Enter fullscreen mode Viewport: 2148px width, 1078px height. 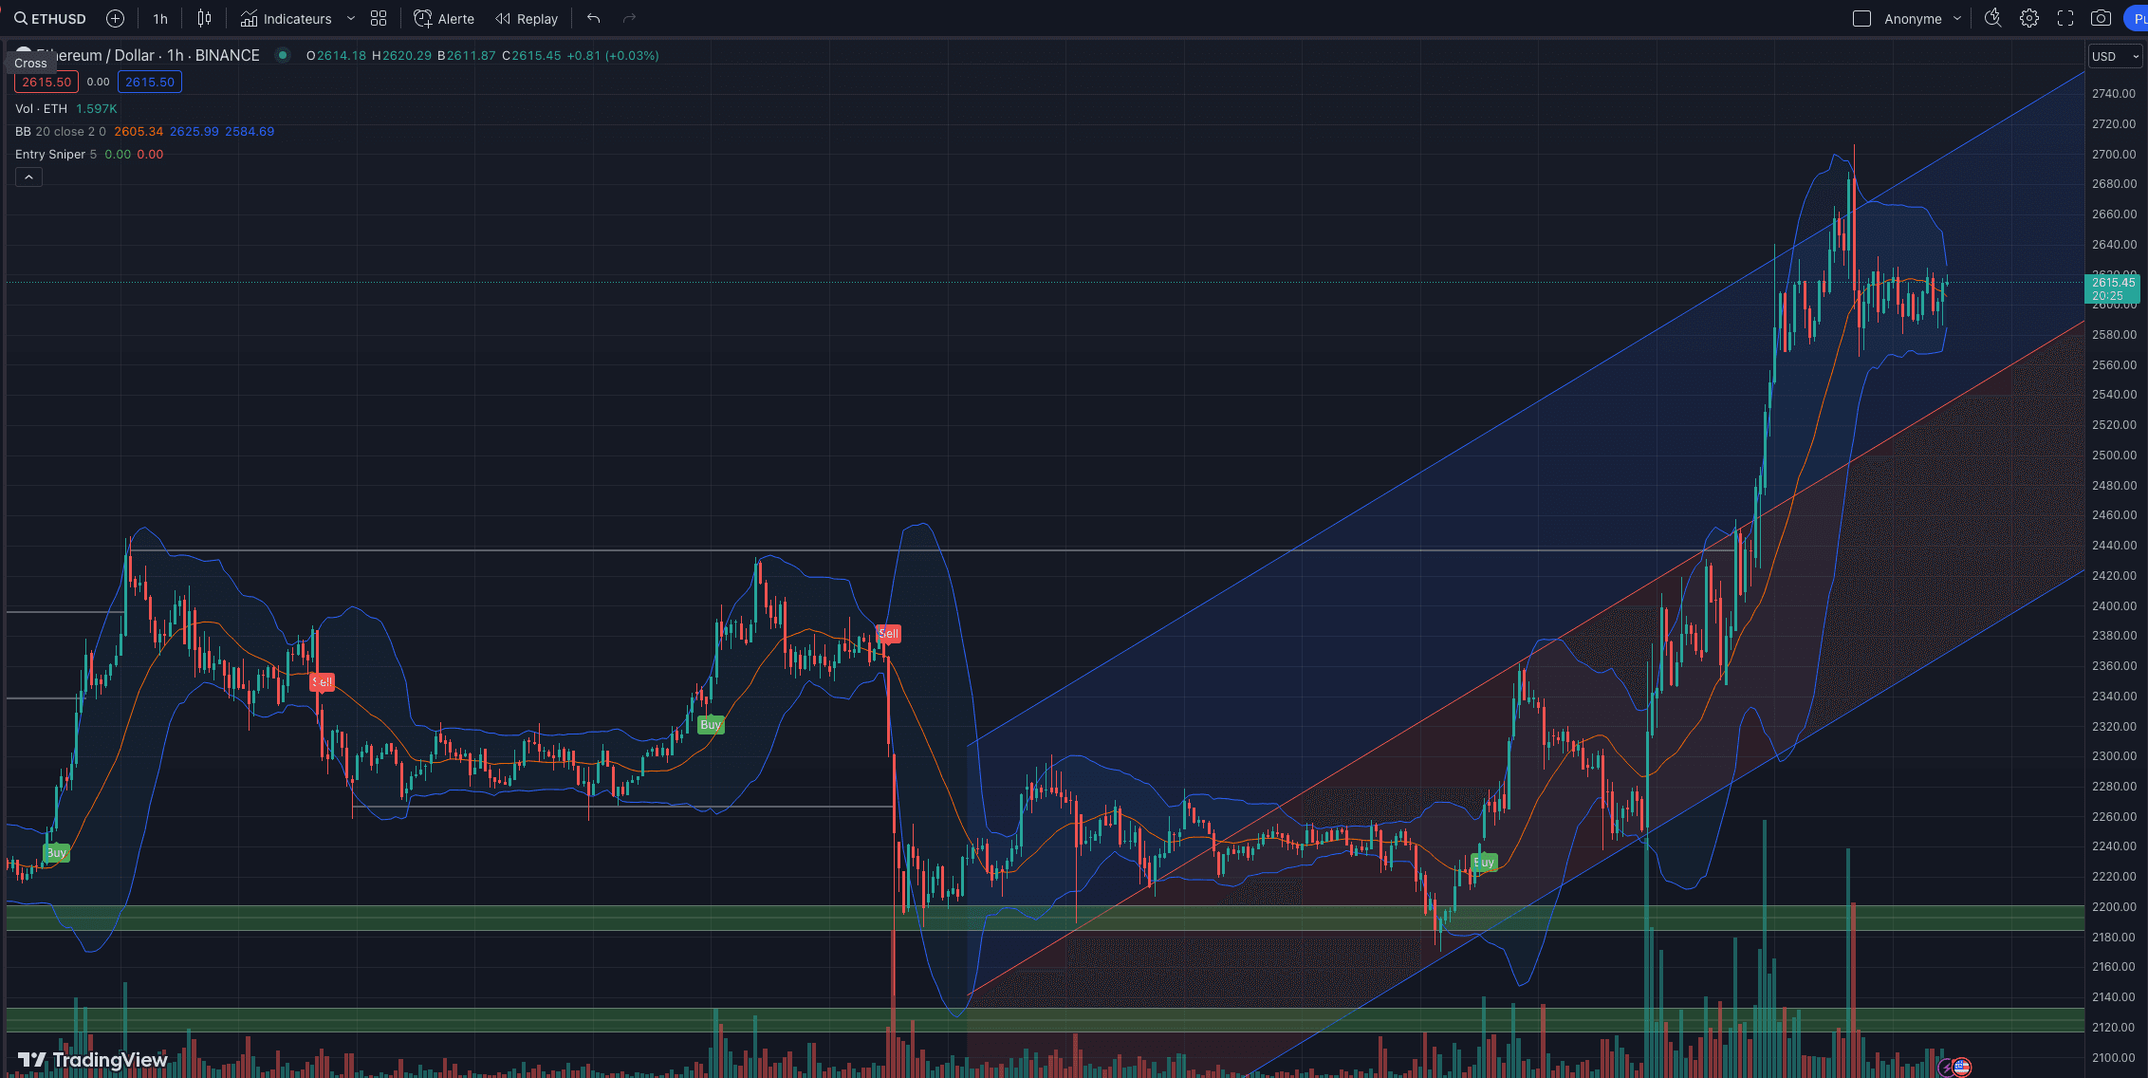point(2065,18)
